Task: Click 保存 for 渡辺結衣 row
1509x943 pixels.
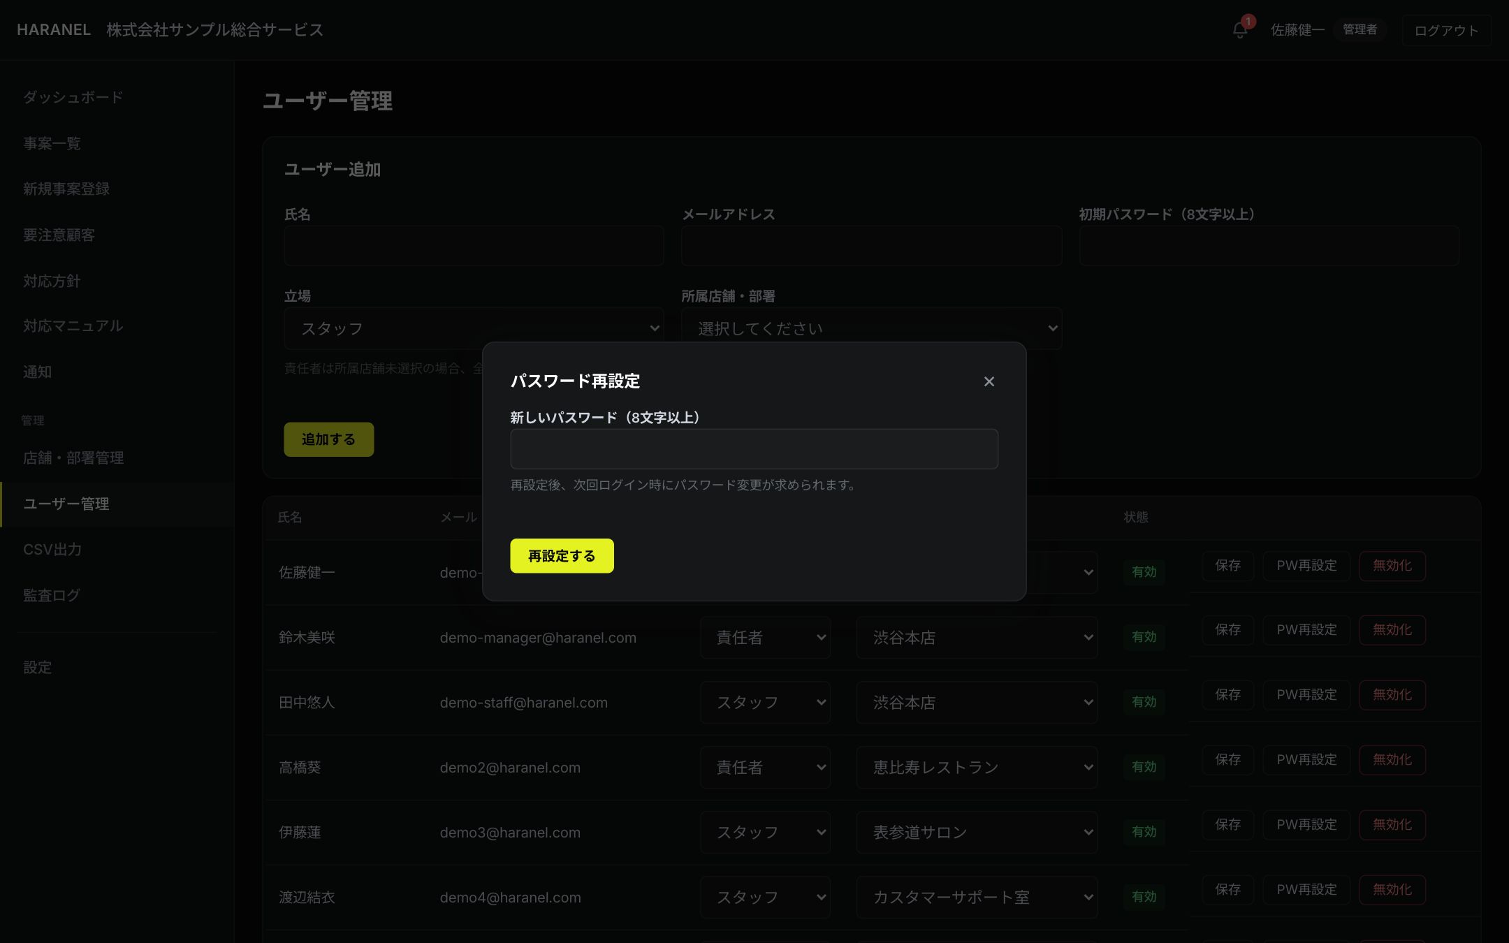Action: coord(1227,889)
